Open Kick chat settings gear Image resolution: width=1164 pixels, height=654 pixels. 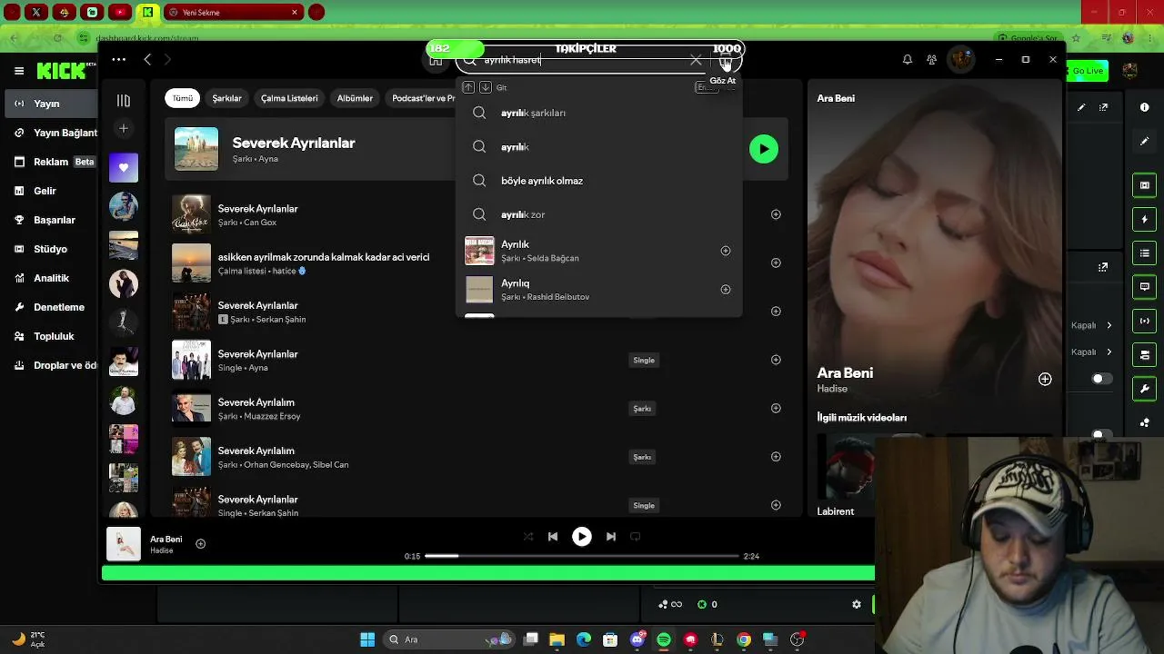[x=856, y=604]
